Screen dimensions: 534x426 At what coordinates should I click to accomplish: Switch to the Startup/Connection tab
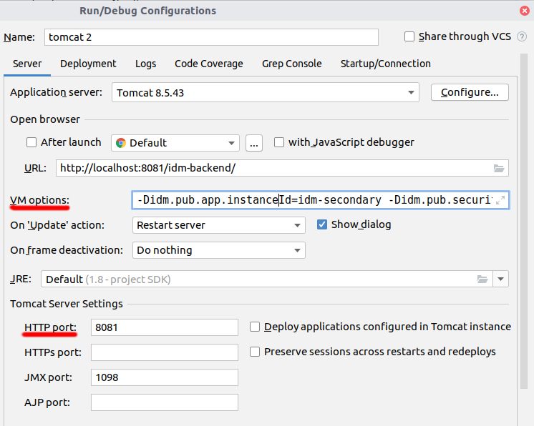pyautogui.click(x=386, y=64)
